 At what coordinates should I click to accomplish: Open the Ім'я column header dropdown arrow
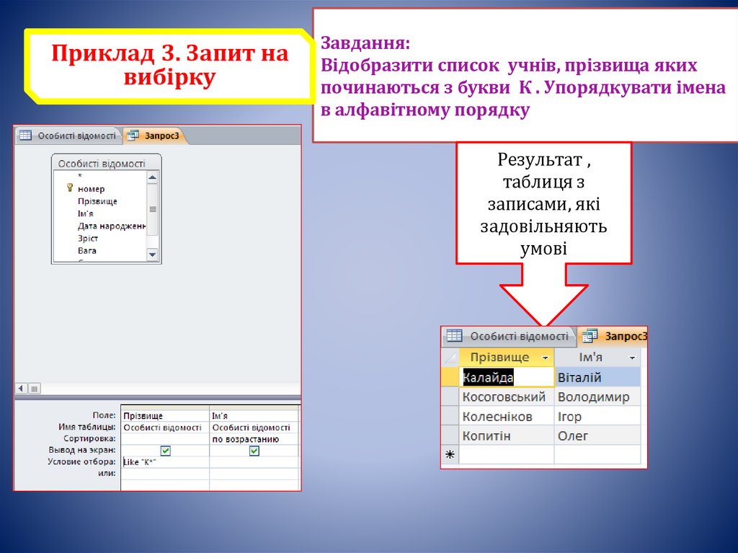632,358
